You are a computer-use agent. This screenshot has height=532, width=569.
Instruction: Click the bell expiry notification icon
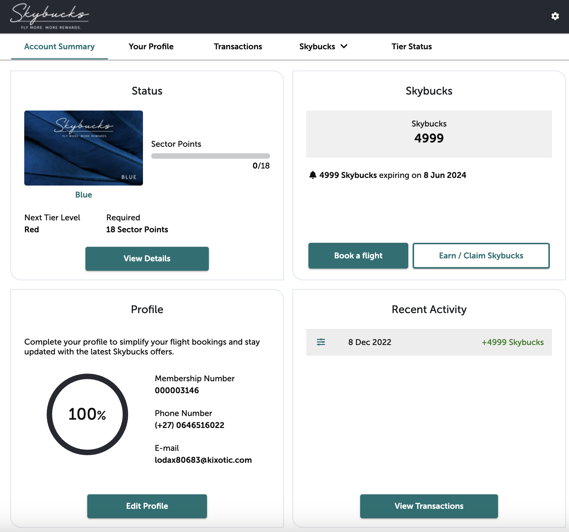pos(313,175)
